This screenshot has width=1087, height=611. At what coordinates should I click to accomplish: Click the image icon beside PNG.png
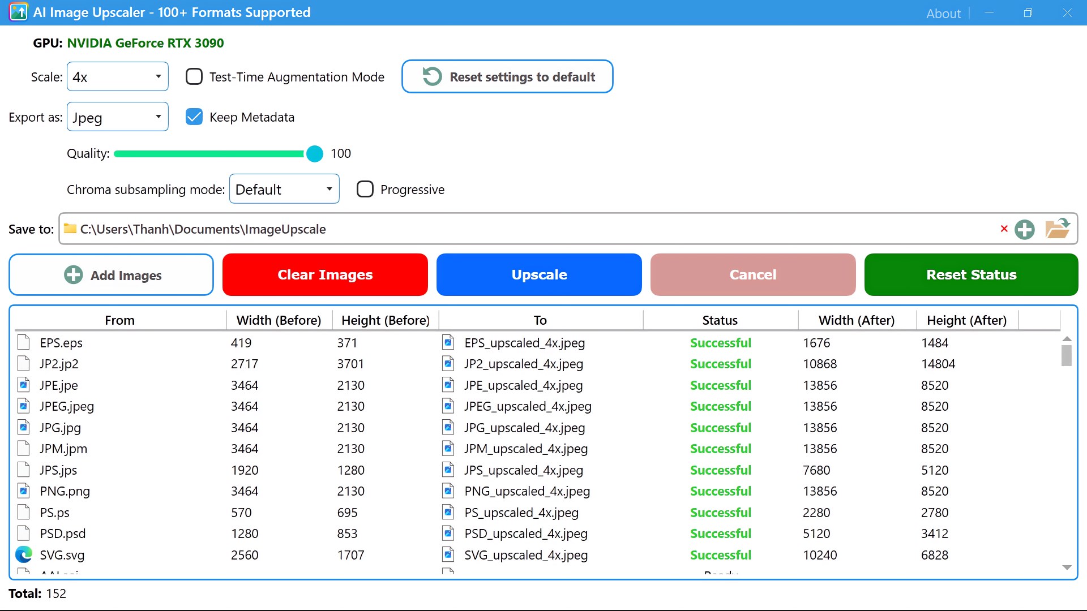[x=24, y=490]
